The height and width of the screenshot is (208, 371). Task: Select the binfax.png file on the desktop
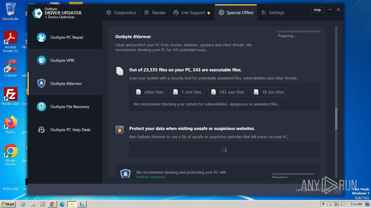(10, 184)
